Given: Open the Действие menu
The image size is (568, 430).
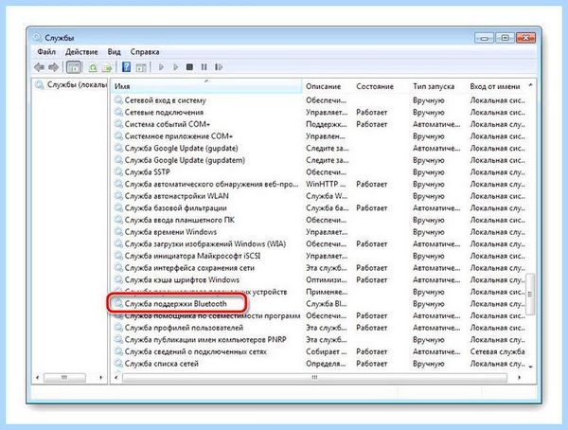Looking at the screenshot, I should (x=81, y=52).
